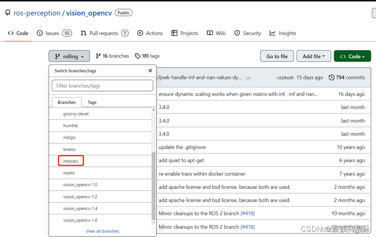
Task: Choose the noetic branch
Action: point(100,173)
